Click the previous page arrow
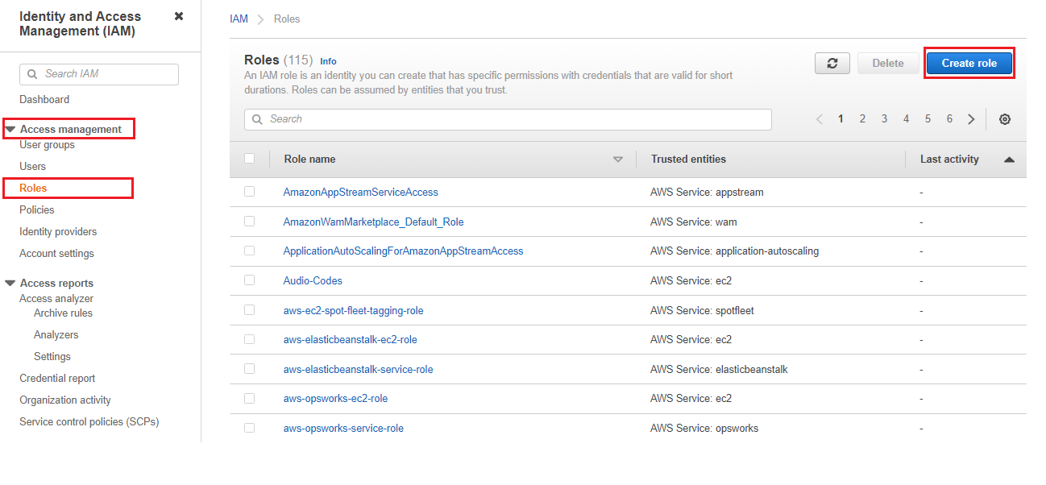 [x=820, y=119]
